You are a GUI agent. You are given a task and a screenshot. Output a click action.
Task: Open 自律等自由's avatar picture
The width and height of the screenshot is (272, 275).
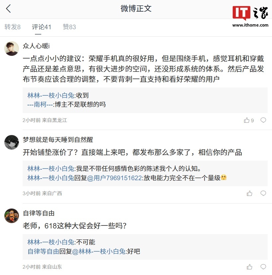11,216
